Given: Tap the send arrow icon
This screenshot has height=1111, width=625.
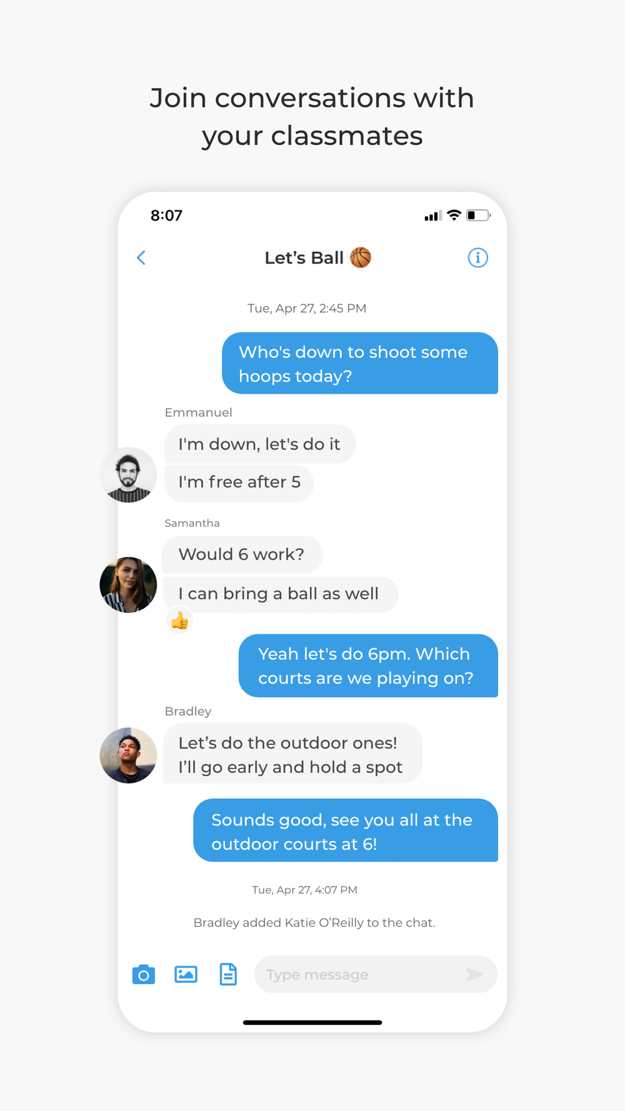Looking at the screenshot, I should (474, 974).
